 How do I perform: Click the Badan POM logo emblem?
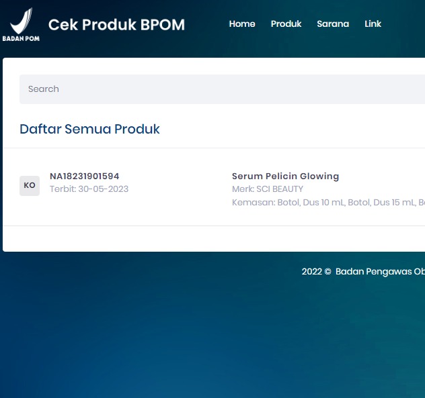click(x=22, y=20)
